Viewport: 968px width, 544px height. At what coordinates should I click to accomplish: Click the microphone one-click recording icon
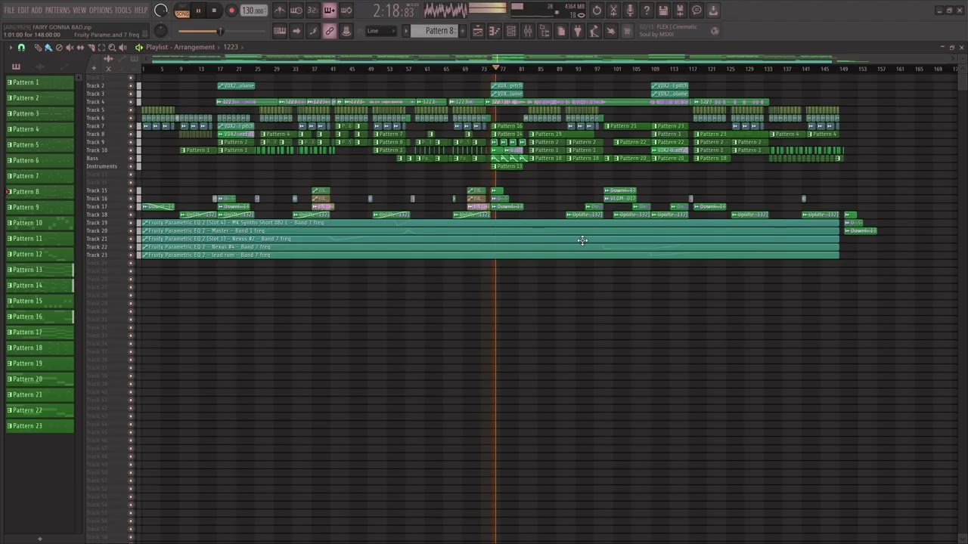click(631, 11)
